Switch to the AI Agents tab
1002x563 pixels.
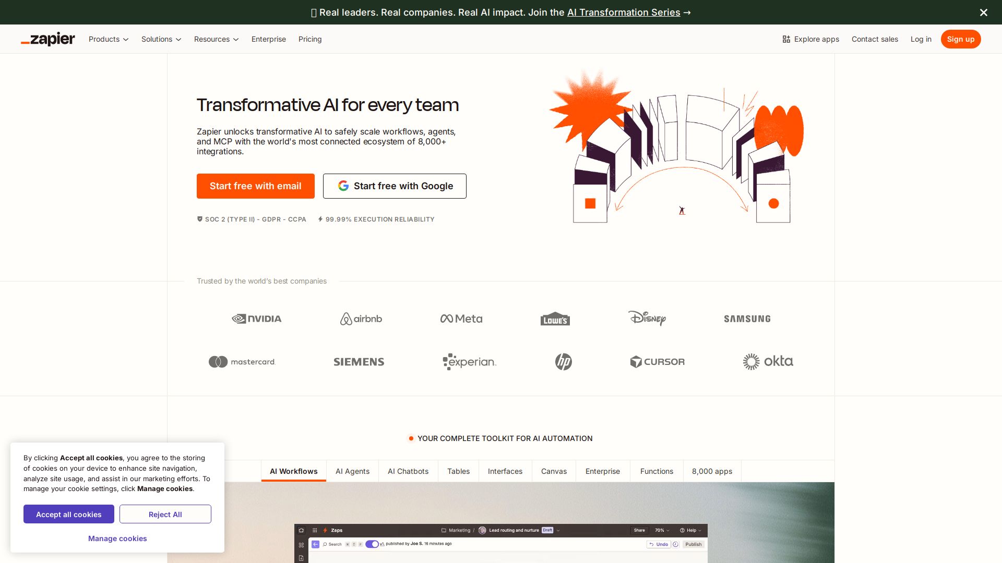click(x=352, y=471)
